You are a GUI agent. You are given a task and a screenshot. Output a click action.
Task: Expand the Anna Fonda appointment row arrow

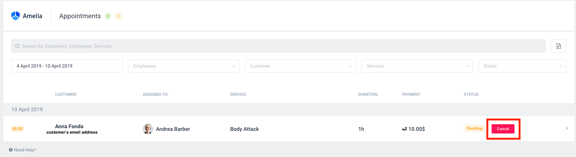pos(567,129)
